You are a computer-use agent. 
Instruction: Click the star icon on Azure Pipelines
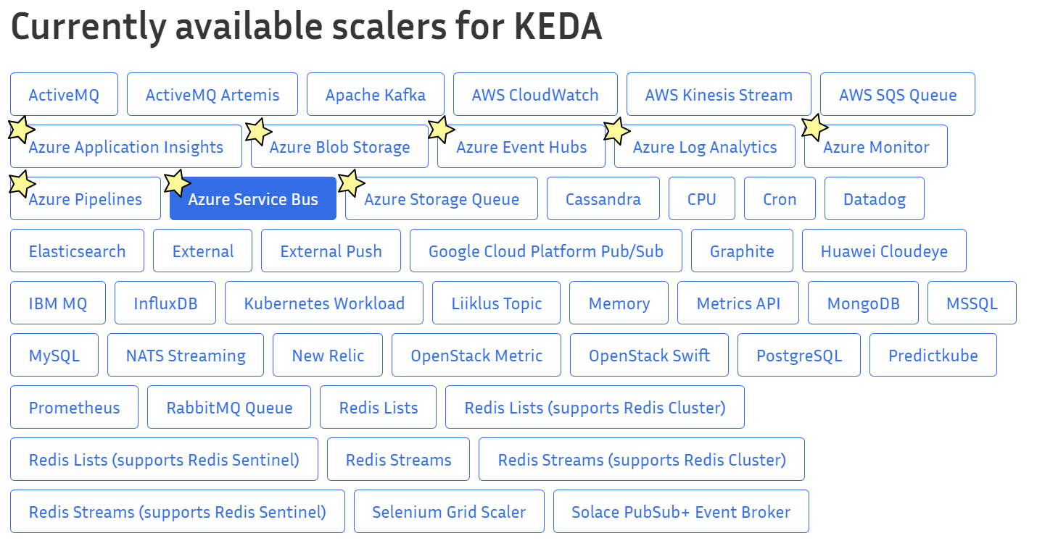(x=20, y=182)
